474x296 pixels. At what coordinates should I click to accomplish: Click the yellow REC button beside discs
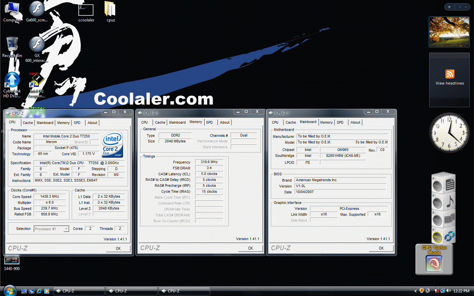(x=437, y=237)
